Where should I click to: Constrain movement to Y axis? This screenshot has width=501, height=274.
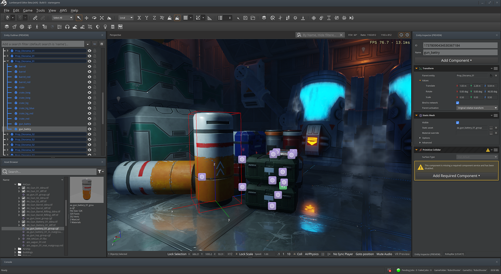(x=147, y=18)
